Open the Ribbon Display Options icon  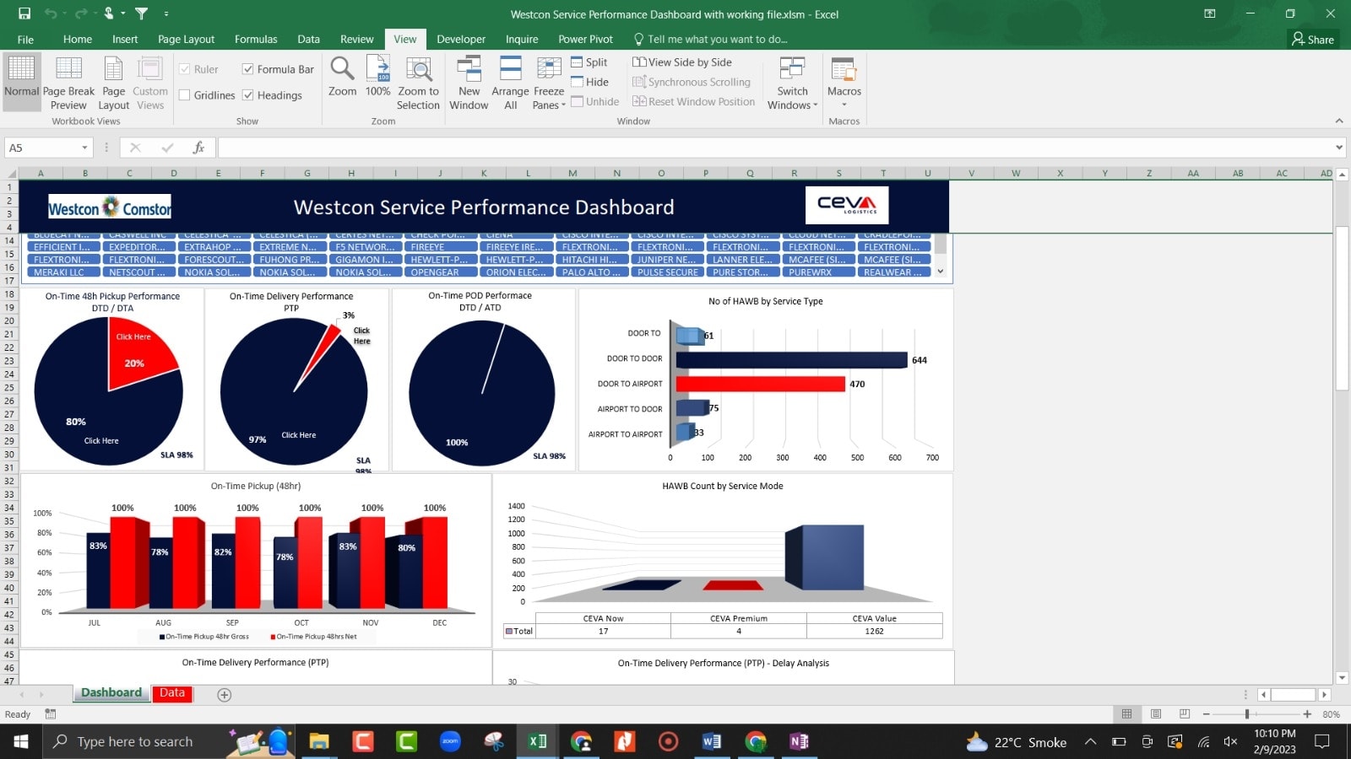pos(1210,13)
